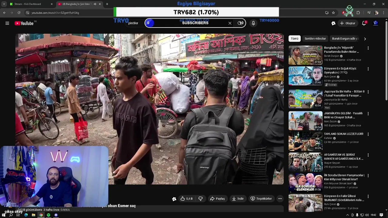Viewport: 388px width, 218px height.
Task: Launch Microsoft Edge from taskbar
Action: coord(26,215)
